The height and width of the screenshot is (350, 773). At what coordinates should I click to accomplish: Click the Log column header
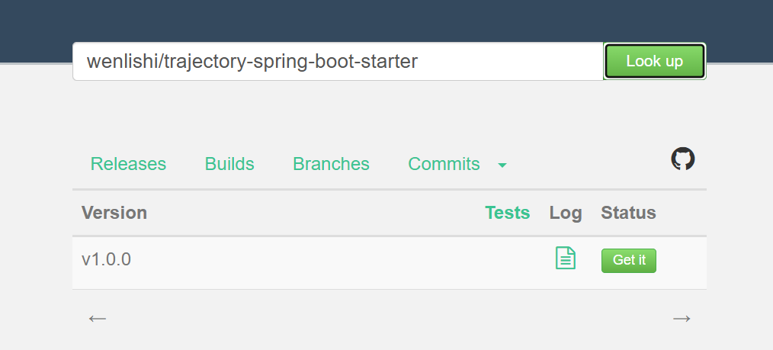565,213
